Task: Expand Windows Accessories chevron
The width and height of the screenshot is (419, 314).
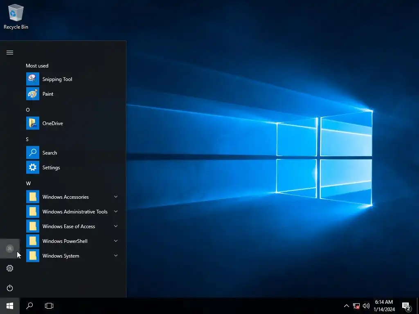Action: tap(116, 197)
